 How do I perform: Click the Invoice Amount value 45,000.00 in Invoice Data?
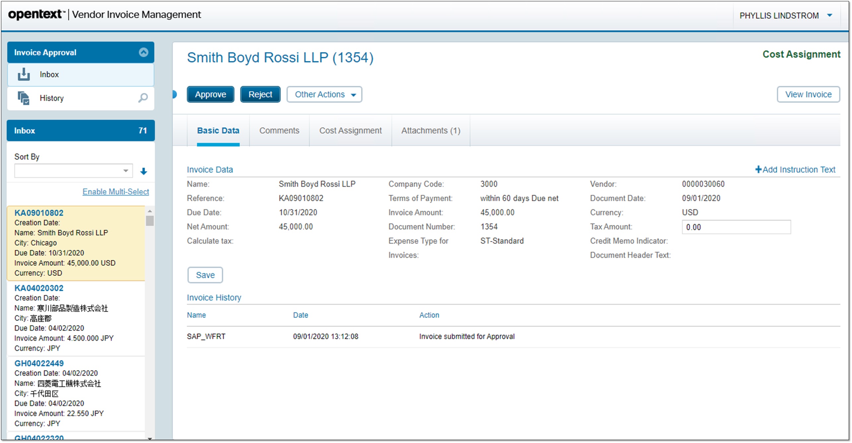tap(497, 213)
